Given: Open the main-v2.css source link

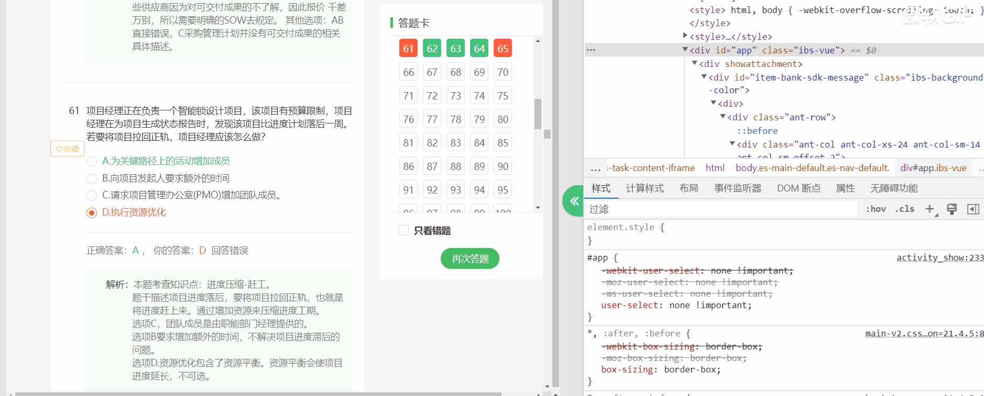Looking at the screenshot, I should [x=924, y=333].
